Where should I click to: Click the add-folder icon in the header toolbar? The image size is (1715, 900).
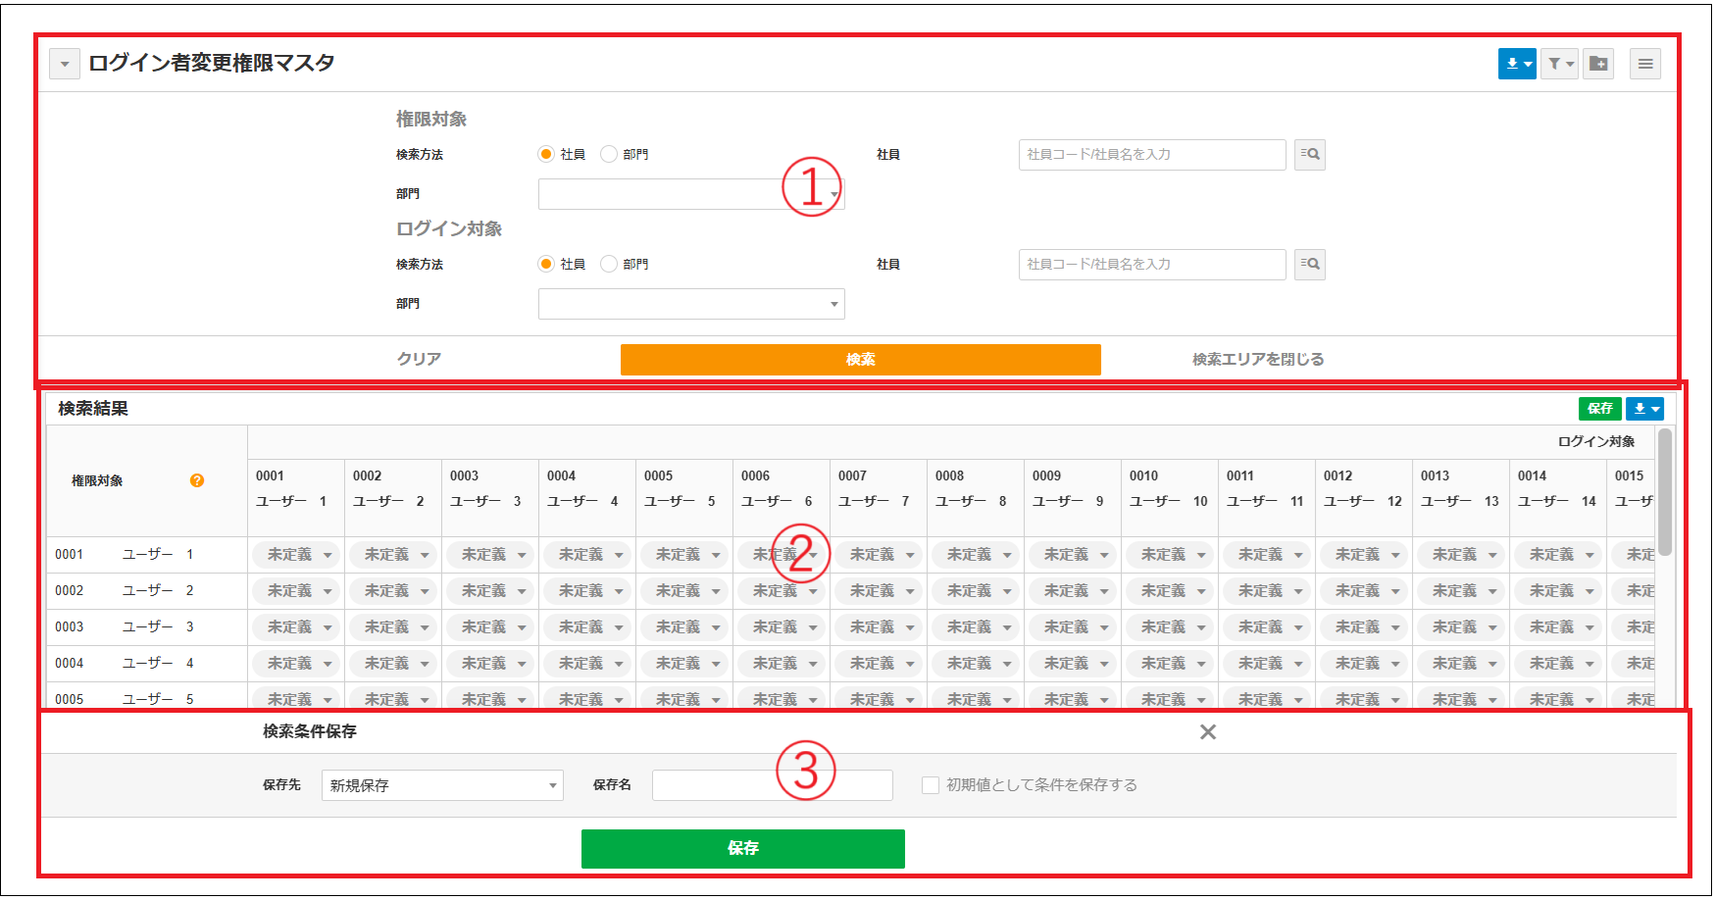click(1598, 63)
